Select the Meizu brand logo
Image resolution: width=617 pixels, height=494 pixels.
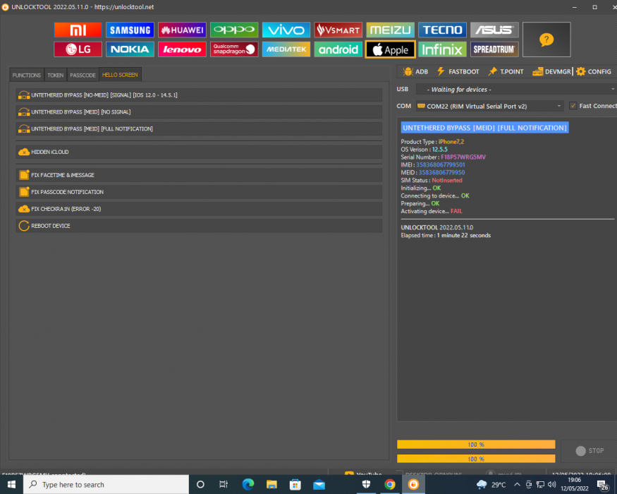[390, 30]
